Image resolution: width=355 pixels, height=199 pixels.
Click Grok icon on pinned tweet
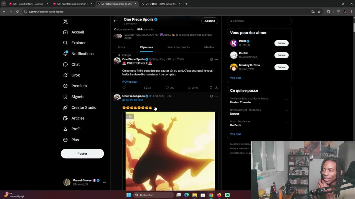[x=211, y=59]
